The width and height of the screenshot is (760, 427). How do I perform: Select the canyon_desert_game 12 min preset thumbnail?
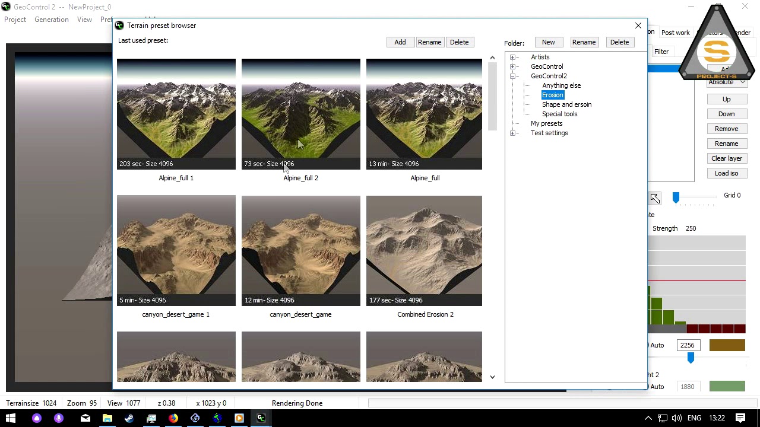coord(301,250)
